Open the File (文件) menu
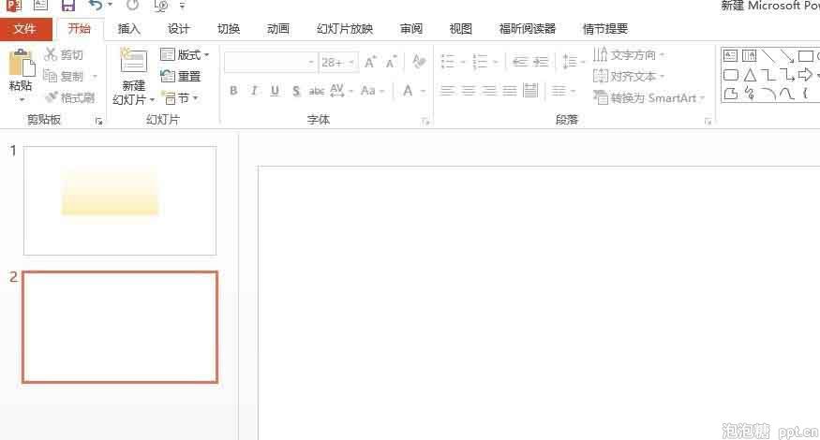 point(24,29)
